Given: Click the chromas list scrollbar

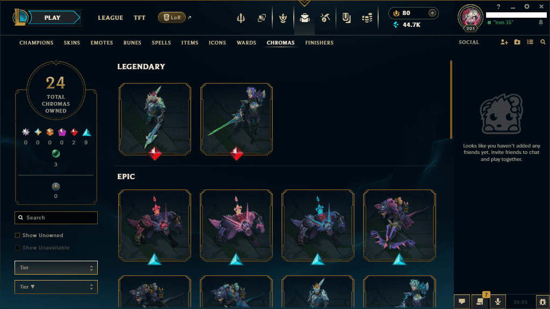Looking at the screenshot, I should 451,99.
